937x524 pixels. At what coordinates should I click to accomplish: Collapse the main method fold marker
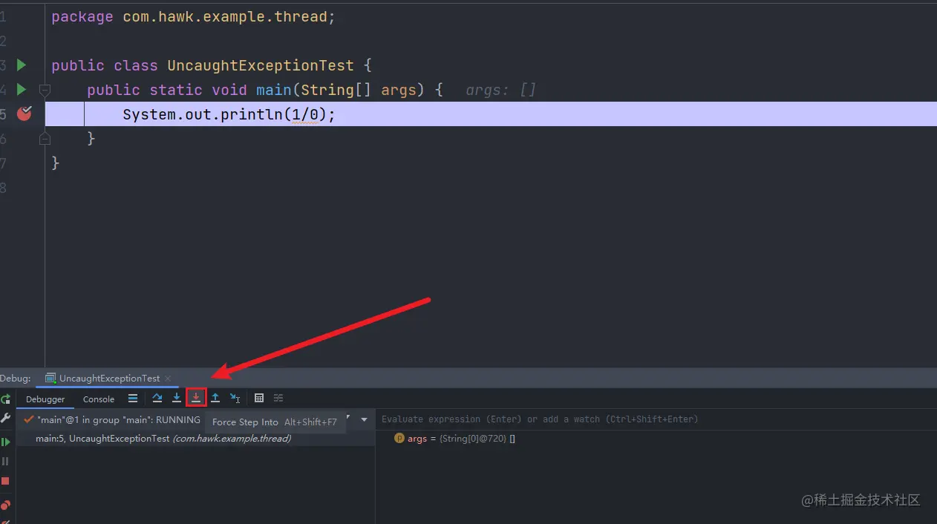(x=45, y=90)
